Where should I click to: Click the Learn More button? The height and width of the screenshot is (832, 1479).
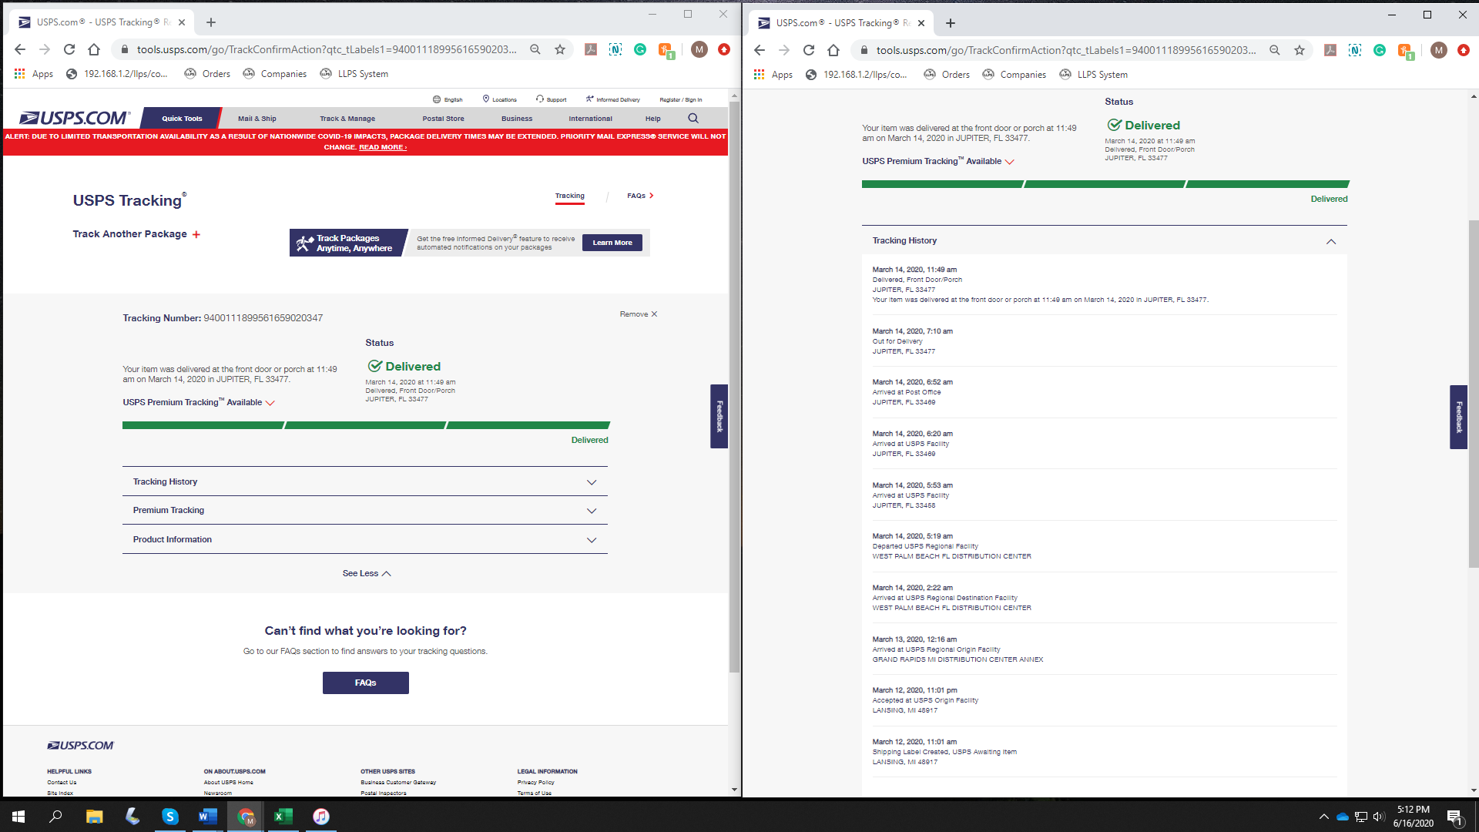click(612, 243)
